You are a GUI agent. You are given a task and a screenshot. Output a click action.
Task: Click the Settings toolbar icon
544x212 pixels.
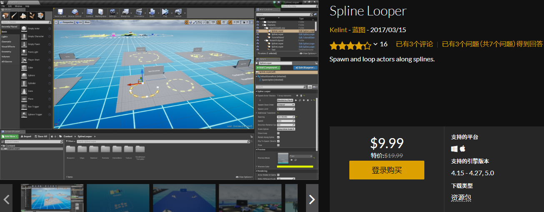click(x=113, y=12)
